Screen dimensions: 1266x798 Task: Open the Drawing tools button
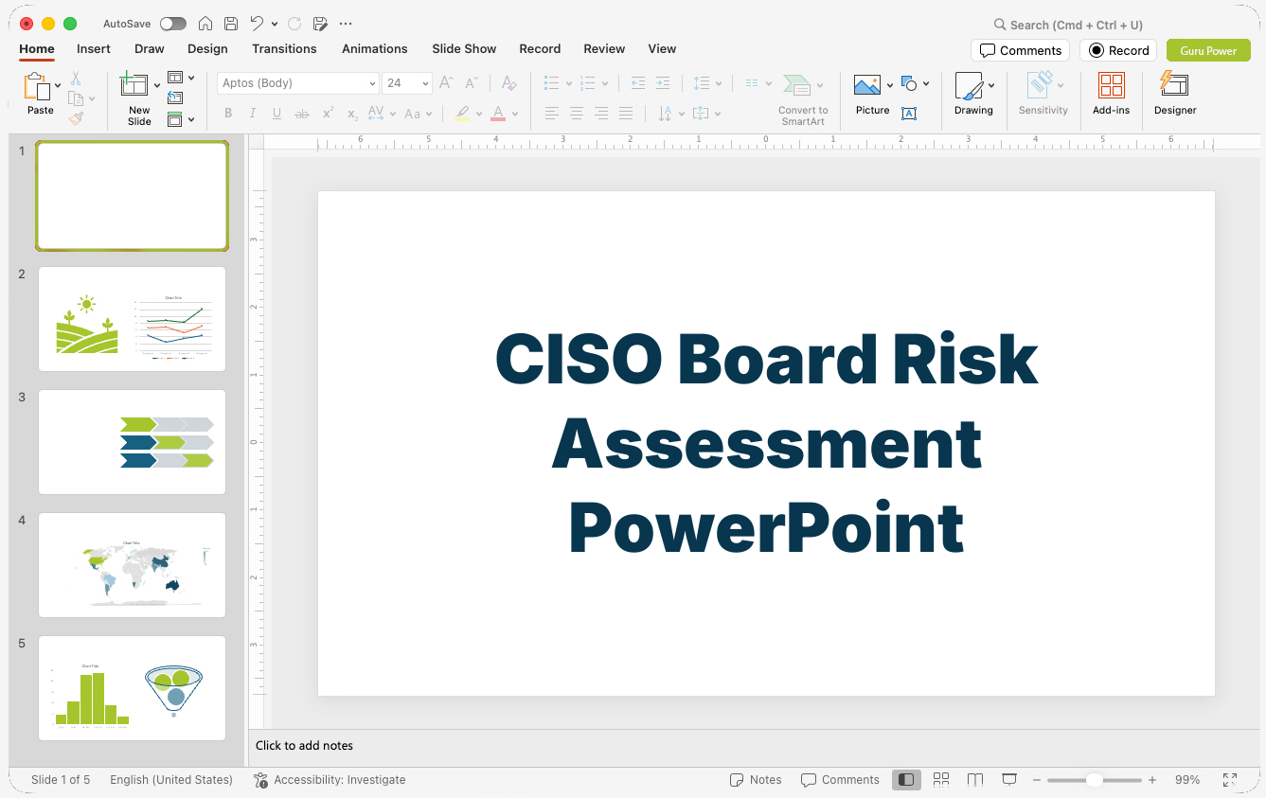pos(973,94)
